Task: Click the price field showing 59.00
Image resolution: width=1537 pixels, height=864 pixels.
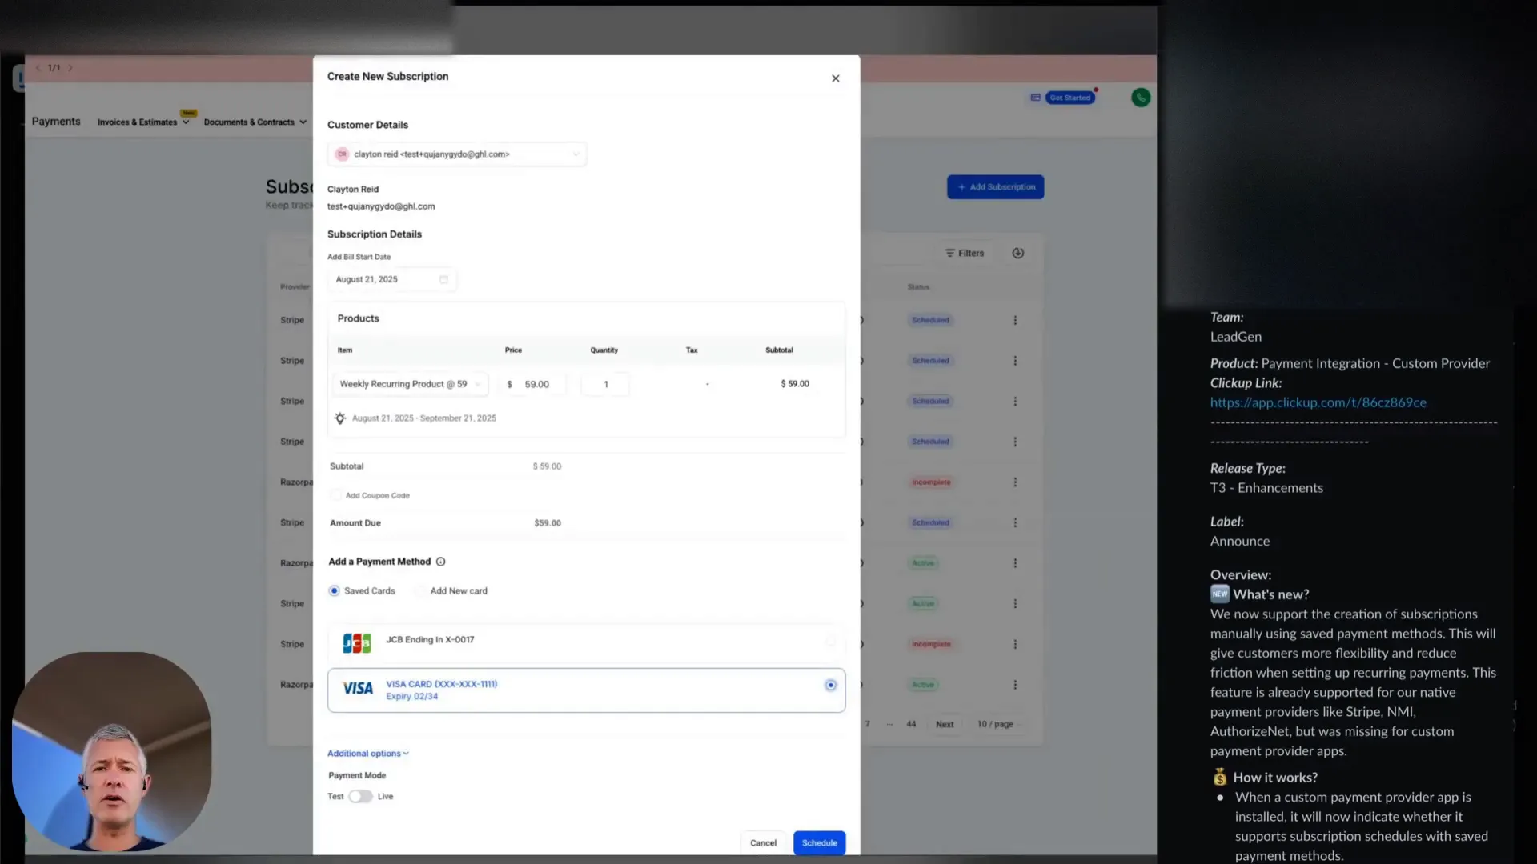Action: (533, 384)
